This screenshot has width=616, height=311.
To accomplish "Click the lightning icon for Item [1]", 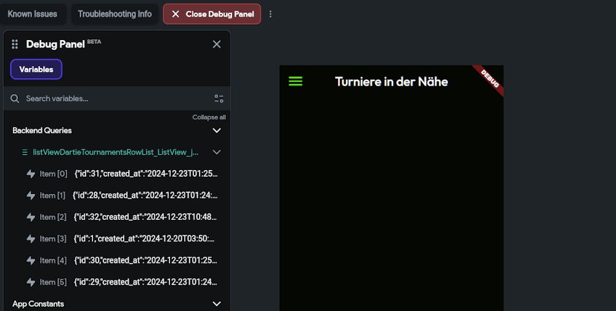I will tap(31, 195).
